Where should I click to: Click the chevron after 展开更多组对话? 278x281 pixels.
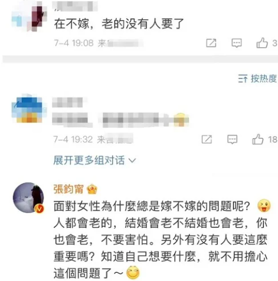[132, 161]
